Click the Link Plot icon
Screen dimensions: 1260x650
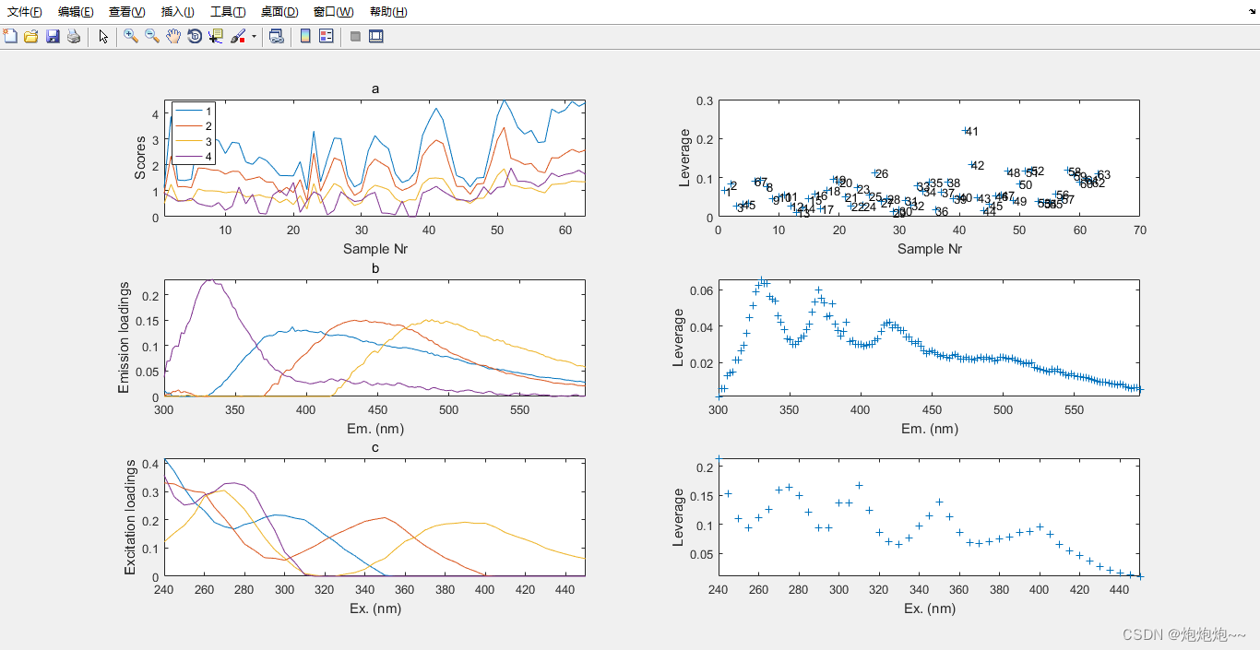[276, 36]
